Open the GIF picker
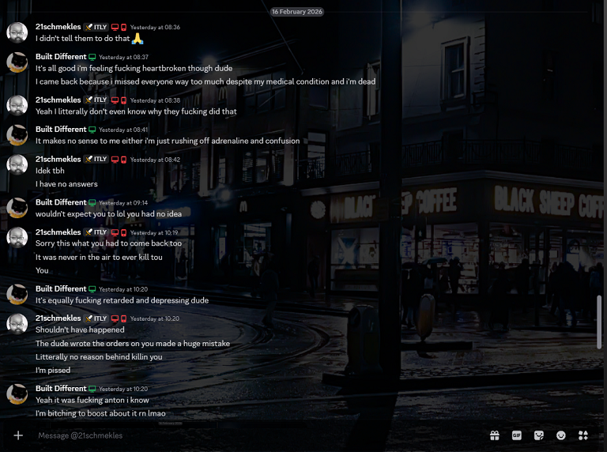The height and width of the screenshot is (452, 607). (x=517, y=435)
